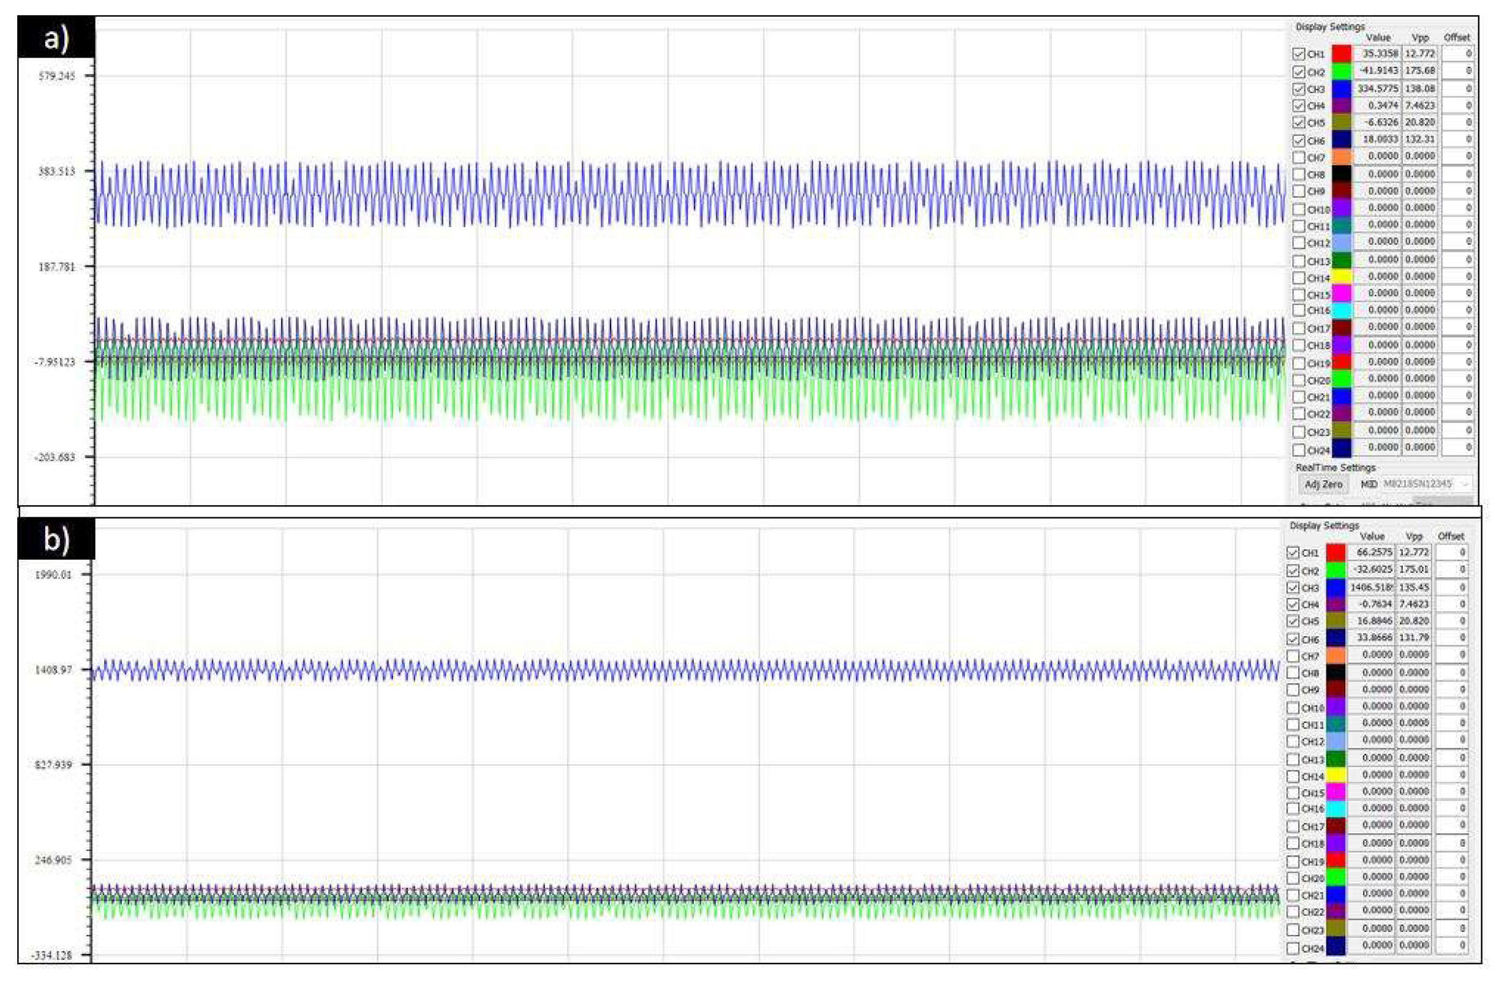This screenshot has height=990, width=1499.
Task: Click CH2 green color swatch, panel a
Action: (1342, 72)
